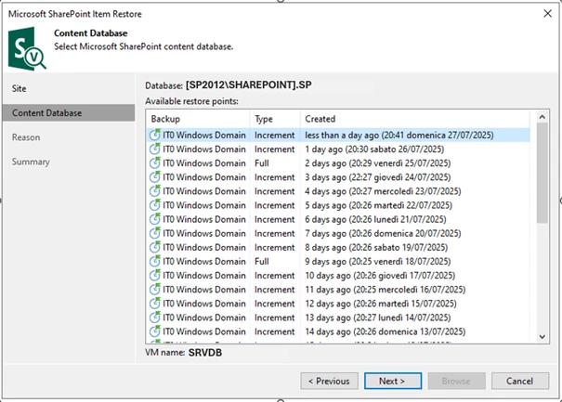Image resolution: width=562 pixels, height=402 pixels.
Task: Click restore point icon for 22/07/2025 row
Action: pyautogui.click(x=155, y=205)
